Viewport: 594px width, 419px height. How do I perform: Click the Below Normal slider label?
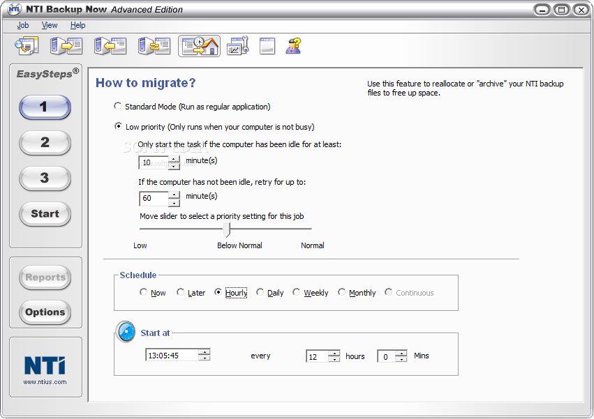tap(239, 245)
